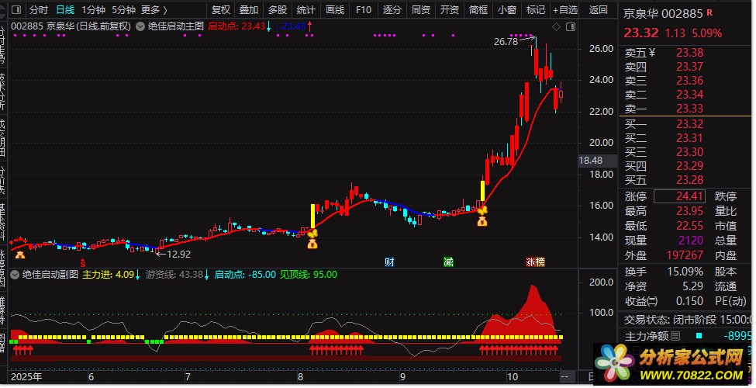Toggle the 叠加 overlay option
This screenshot has width=756, height=388.
[x=249, y=9]
